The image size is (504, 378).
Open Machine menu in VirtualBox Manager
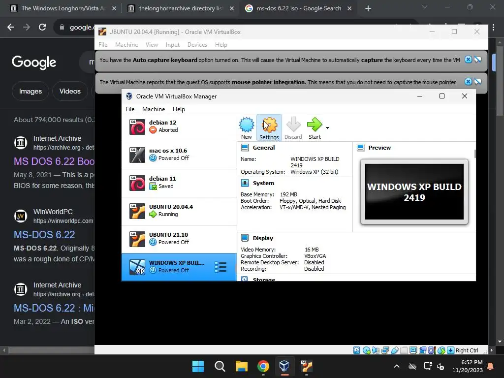coord(154,109)
